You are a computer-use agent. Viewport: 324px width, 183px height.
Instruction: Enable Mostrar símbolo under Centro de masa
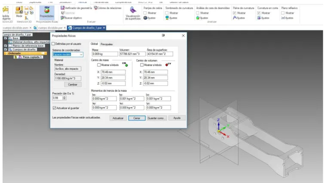[99, 65]
